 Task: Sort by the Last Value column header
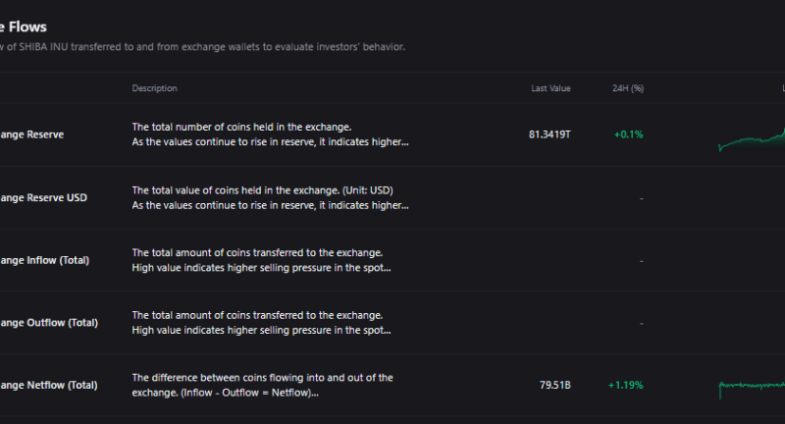point(550,88)
